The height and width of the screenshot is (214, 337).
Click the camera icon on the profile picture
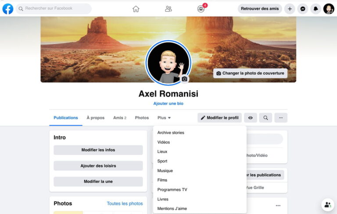pyautogui.click(x=184, y=79)
